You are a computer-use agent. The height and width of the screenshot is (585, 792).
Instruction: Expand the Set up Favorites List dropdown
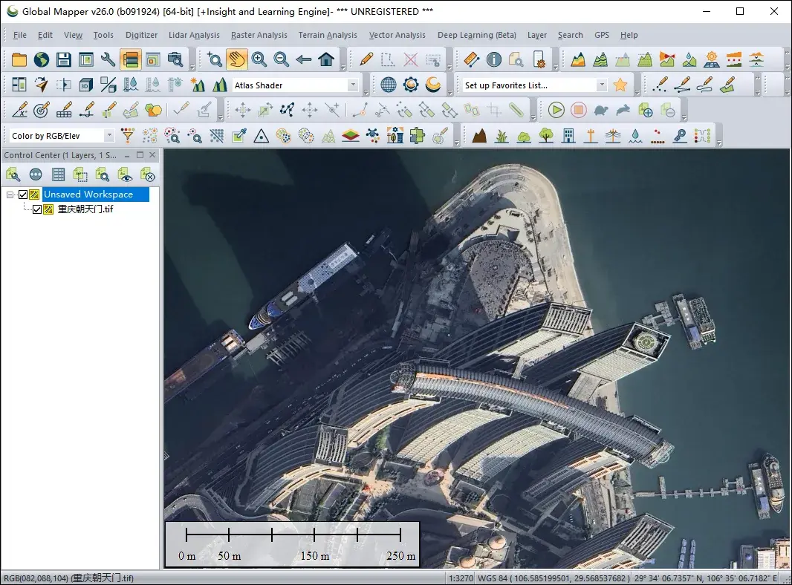602,85
